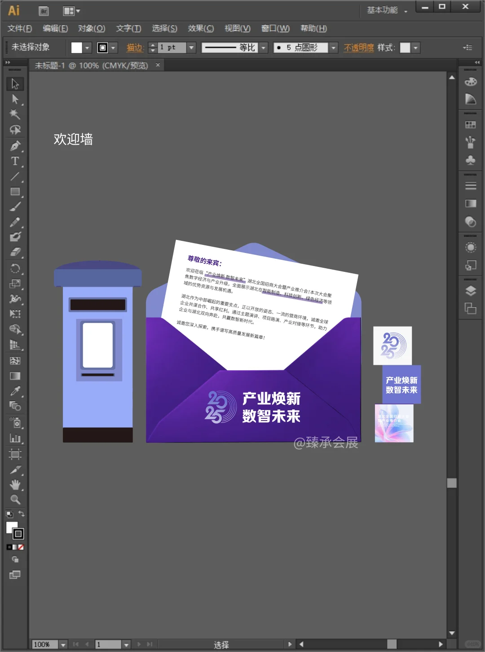
Task: Switch to the 未标题-1 document tab
Action: pyautogui.click(x=92, y=66)
